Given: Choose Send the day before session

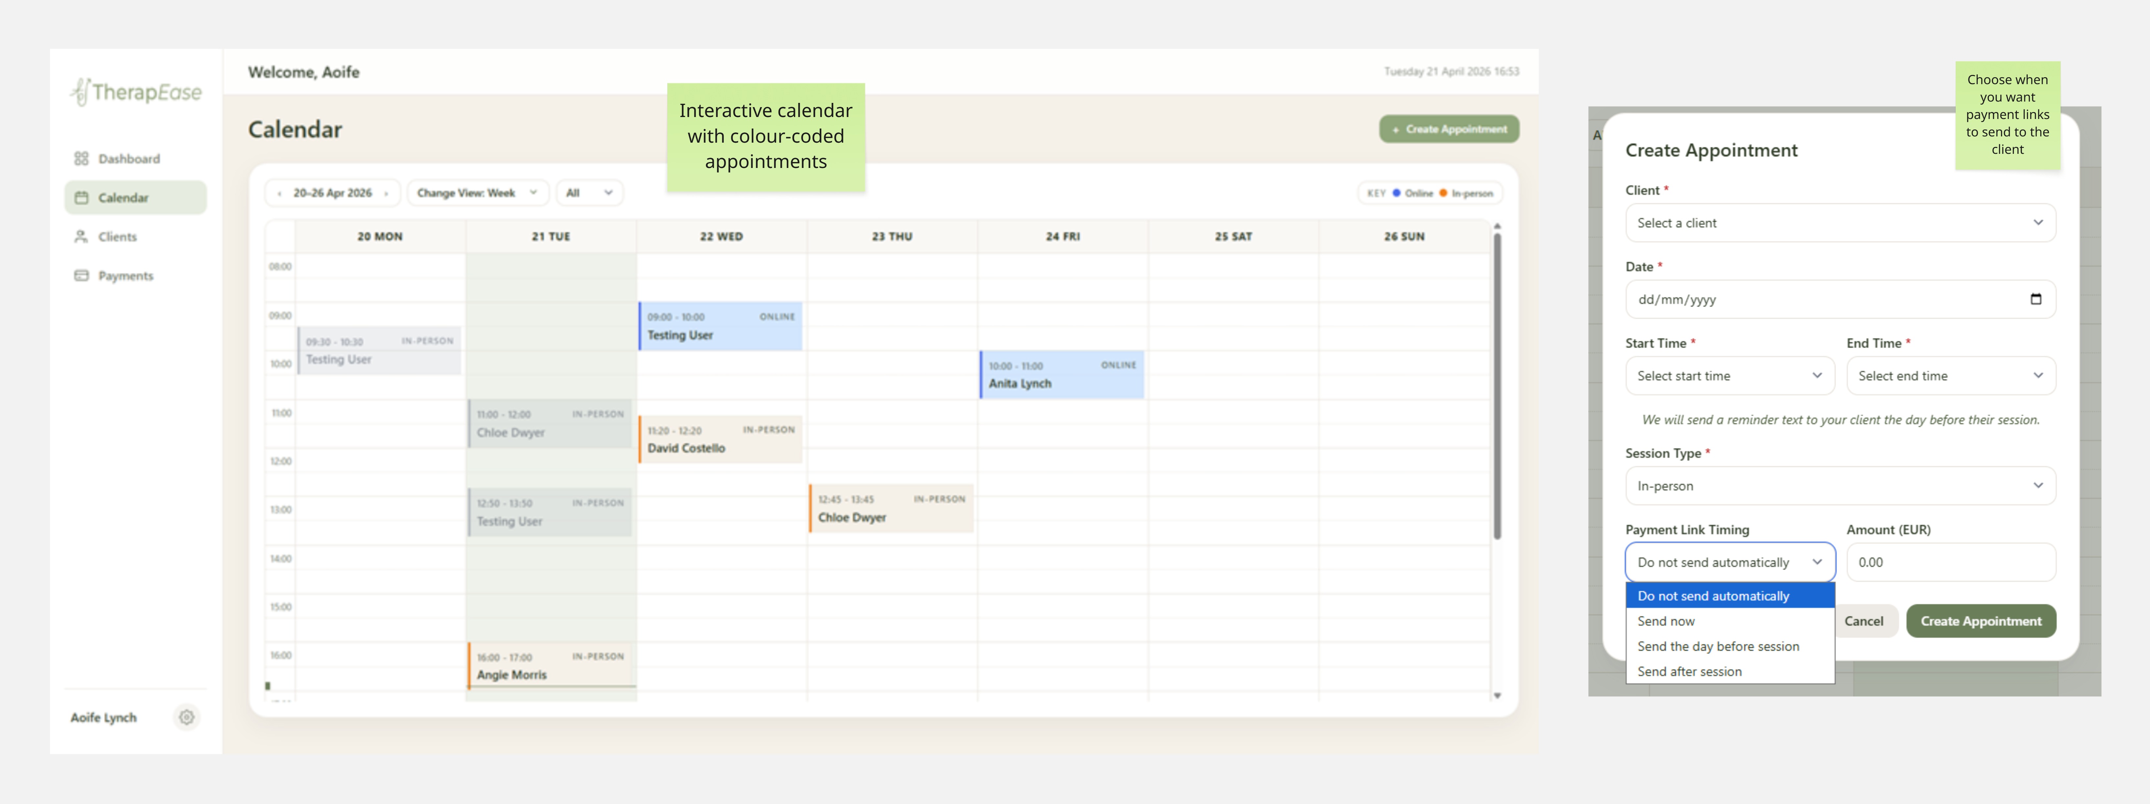Looking at the screenshot, I should 1730,646.
